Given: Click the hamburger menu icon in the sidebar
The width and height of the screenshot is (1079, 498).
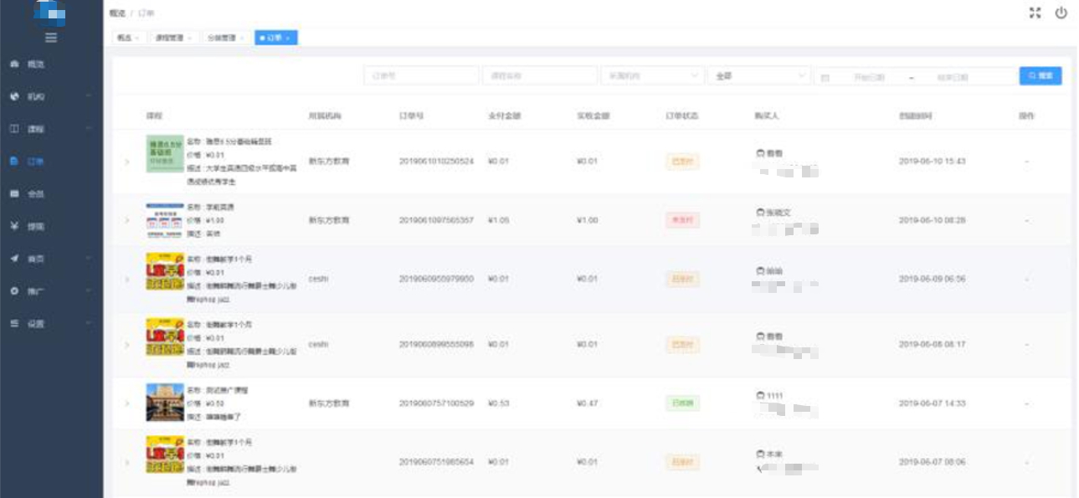Looking at the screenshot, I should pos(51,38).
